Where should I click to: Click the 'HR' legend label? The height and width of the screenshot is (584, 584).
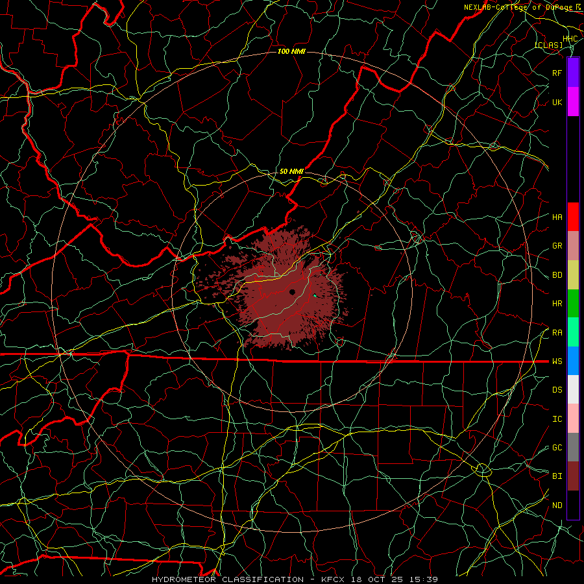[557, 304]
